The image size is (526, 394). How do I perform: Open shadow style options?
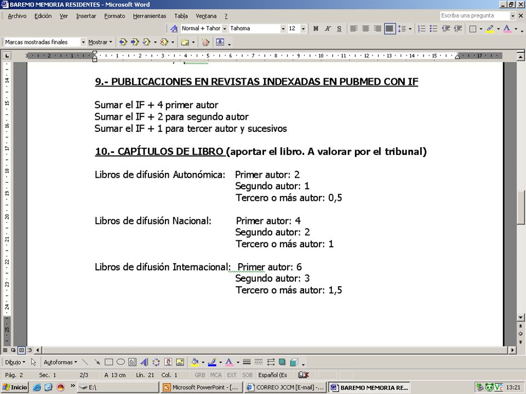point(282,362)
